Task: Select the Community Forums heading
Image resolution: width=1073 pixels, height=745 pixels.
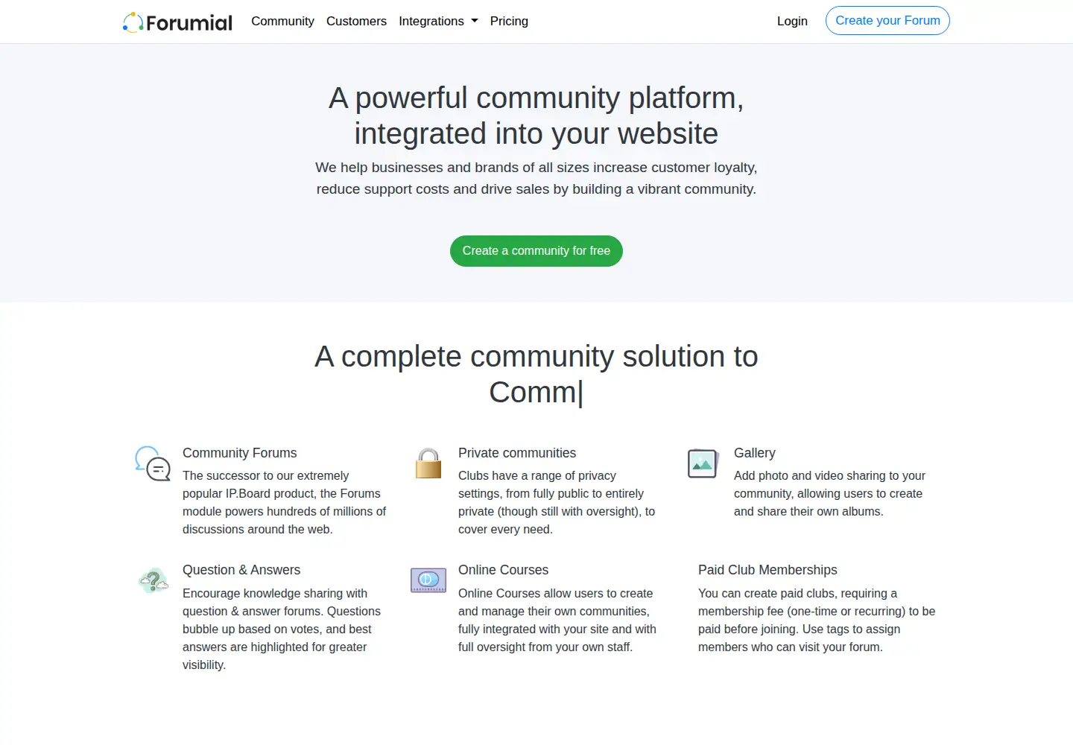Action: point(240,453)
